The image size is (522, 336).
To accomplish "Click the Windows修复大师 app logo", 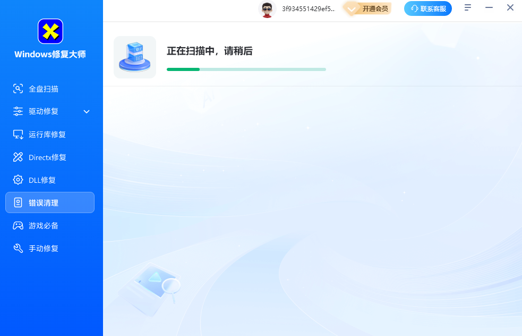I will tap(50, 31).
